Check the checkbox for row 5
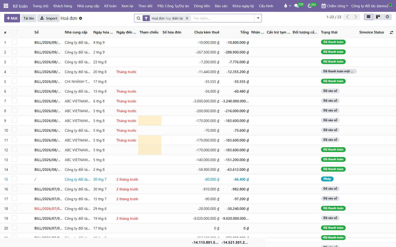This screenshot has height=247, width=396. (x=14, y=81)
